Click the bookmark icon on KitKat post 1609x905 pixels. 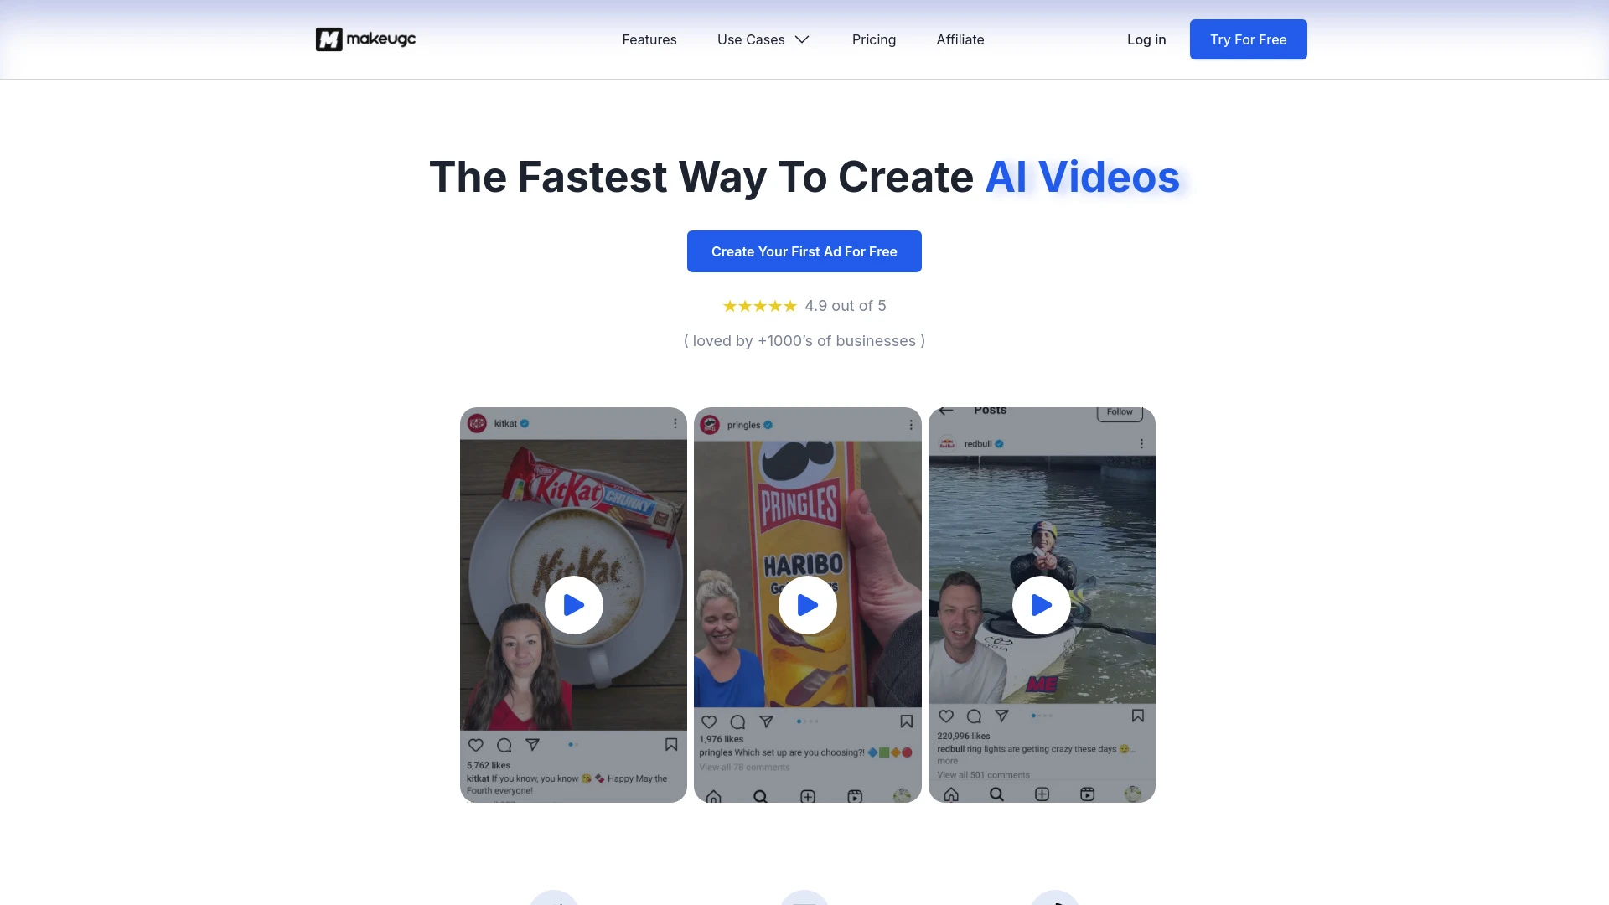(x=672, y=745)
